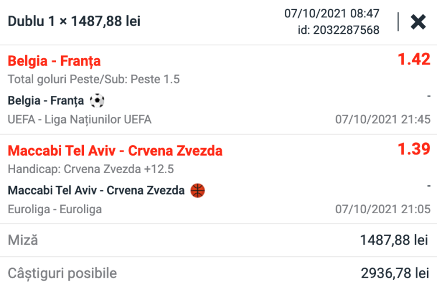Click the basketball icon
The width and height of the screenshot is (437, 287).
[198, 190]
